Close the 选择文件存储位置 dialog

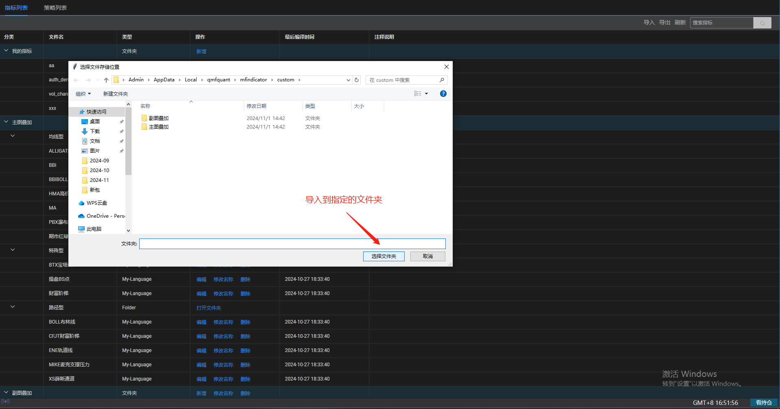446,67
